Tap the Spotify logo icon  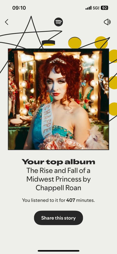pos(58,22)
